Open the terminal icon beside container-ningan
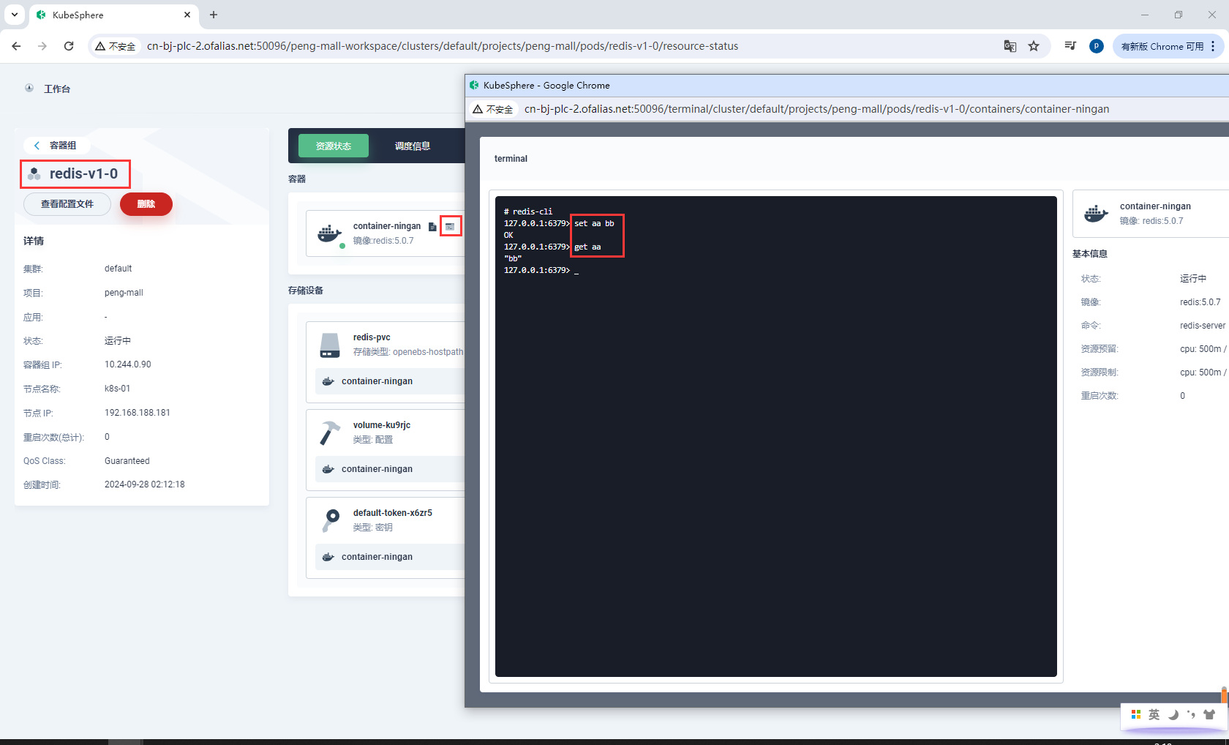Image resolution: width=1229 pixels, height=745 pixels. (450, 227)
